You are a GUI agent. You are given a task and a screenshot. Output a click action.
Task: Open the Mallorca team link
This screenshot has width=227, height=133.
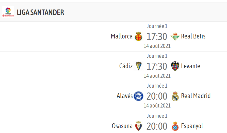pos(122,36)
